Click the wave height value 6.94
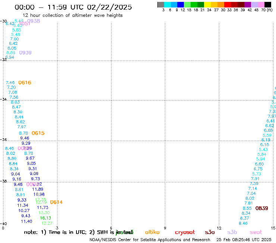 (9, 57)
